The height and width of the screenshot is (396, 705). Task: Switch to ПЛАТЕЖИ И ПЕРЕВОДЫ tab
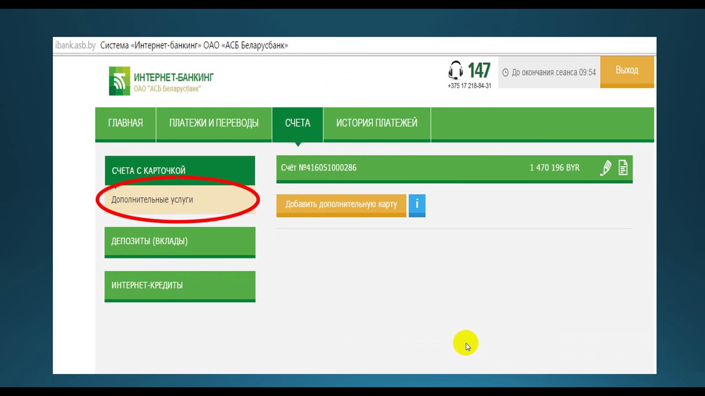[x=214, y=123]
